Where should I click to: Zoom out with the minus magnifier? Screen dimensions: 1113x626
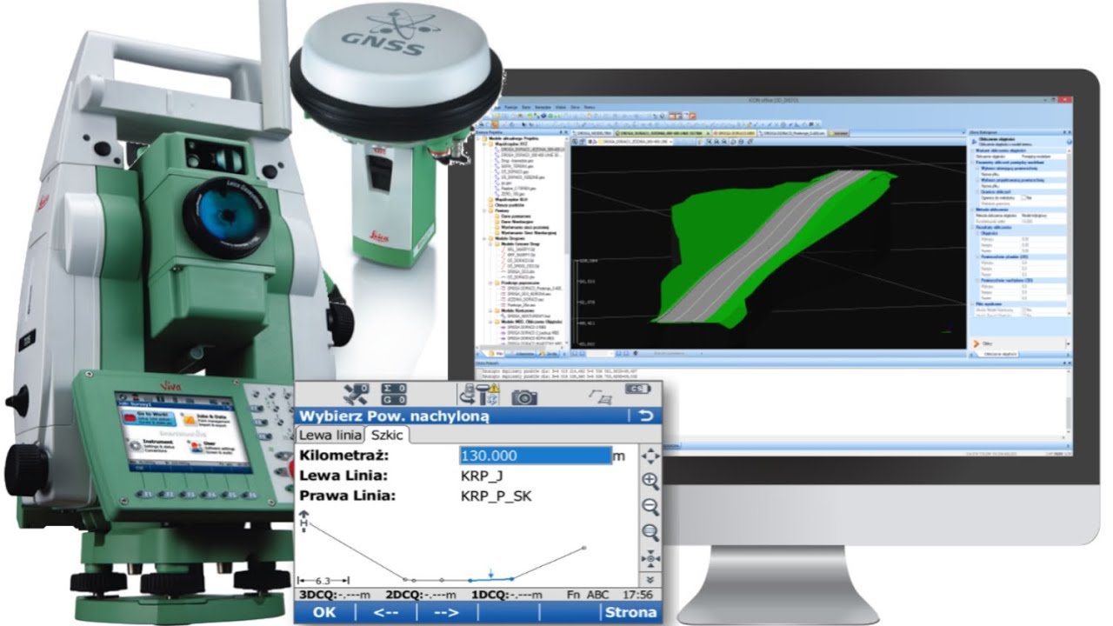[x=650, y=507]
